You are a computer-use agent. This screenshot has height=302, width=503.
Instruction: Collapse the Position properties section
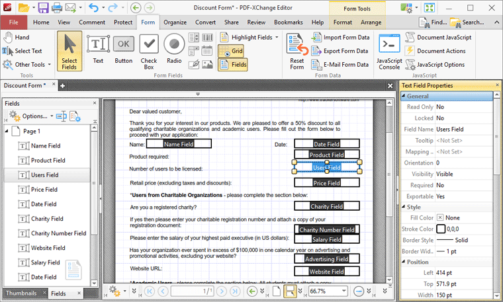[403, 262]
